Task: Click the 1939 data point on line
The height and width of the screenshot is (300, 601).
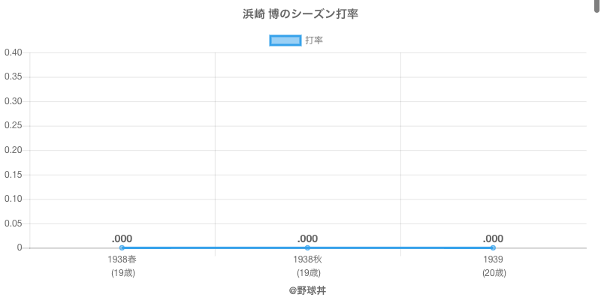Action: click(x=493, y=247)
